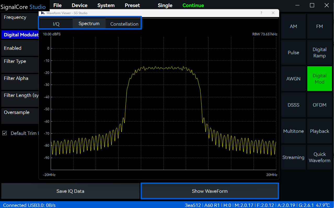Switch to the Spectrum tab

click(89, 23)
